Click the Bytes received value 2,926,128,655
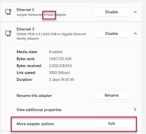This screenshot has width=146, height=134. [x=60, y=66]
